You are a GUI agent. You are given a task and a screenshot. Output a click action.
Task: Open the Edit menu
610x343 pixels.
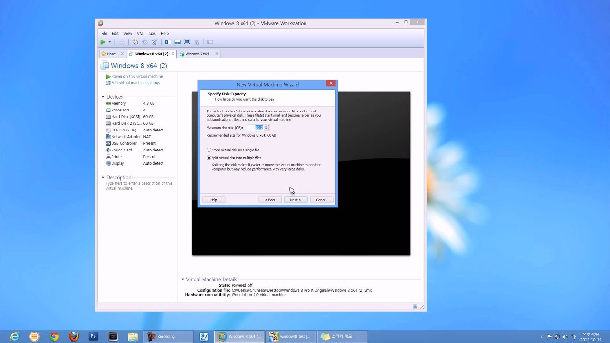115,33
